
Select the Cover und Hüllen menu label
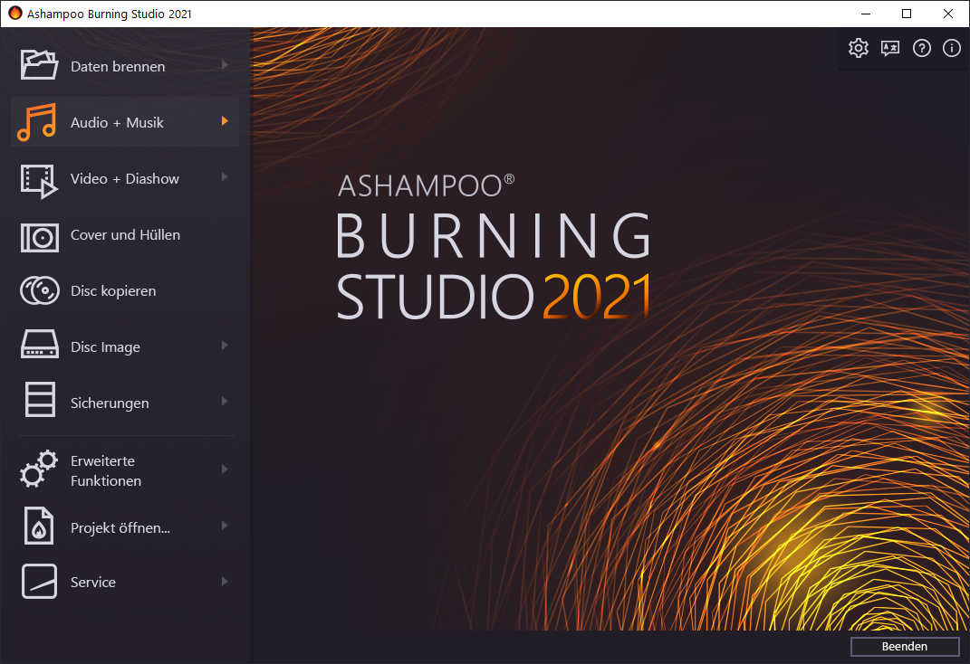tap(125, 234)
